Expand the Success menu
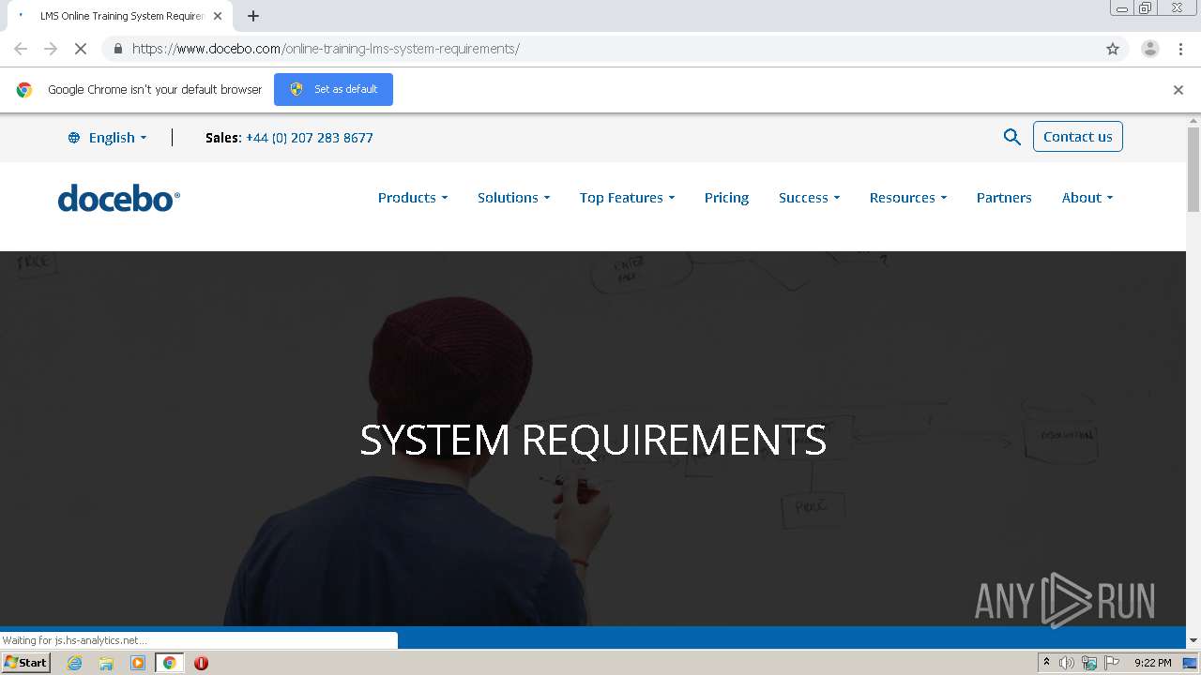Image resolution: width=1201 pixels, height=675 pixels. [809, 198]
